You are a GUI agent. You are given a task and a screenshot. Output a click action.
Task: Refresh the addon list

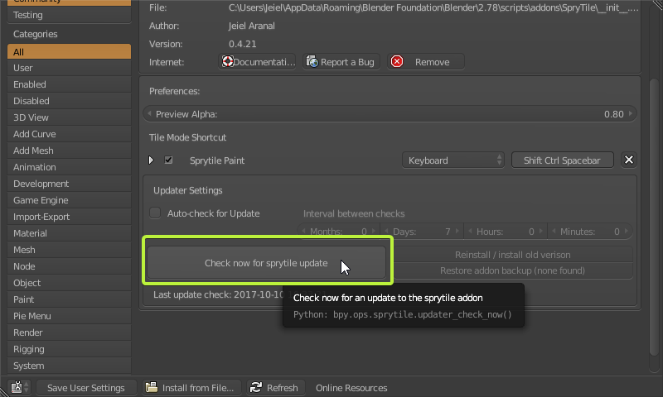point(276,387)
